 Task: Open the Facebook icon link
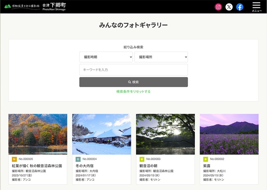[x=240, y=7]
